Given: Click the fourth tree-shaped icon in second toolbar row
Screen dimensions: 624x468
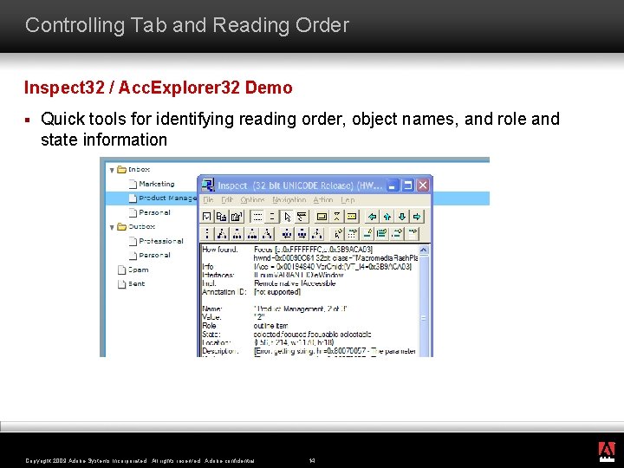Looking at the screenshot, I should pyautogui.click(x=267, y=234).
